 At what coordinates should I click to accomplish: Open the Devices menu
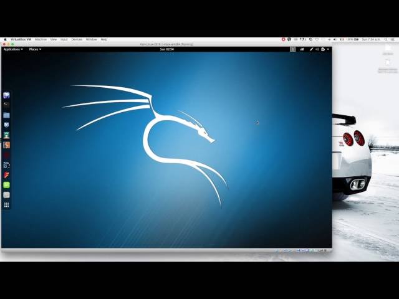pos(77,40)
